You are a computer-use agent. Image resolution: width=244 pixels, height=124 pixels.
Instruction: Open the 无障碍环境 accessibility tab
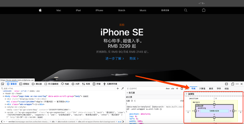click(110, 84)
